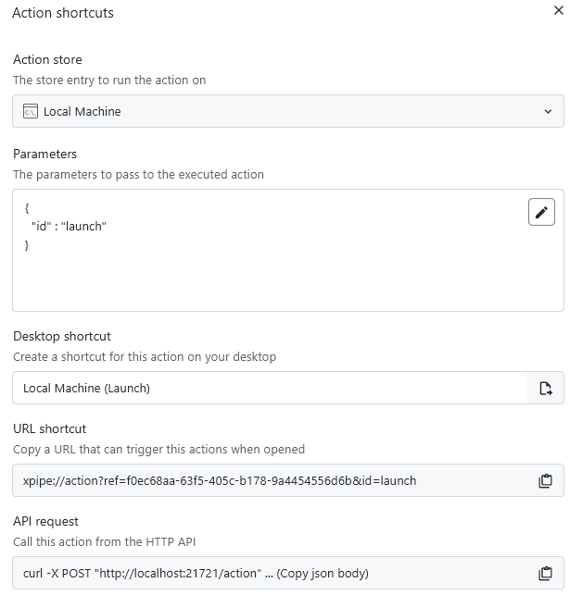Click the Parameters section heading
The height and width of the screenshot is (595, 582).
pos(44,154)
